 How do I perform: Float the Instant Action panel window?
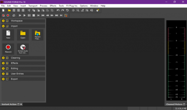click(18, 104)
